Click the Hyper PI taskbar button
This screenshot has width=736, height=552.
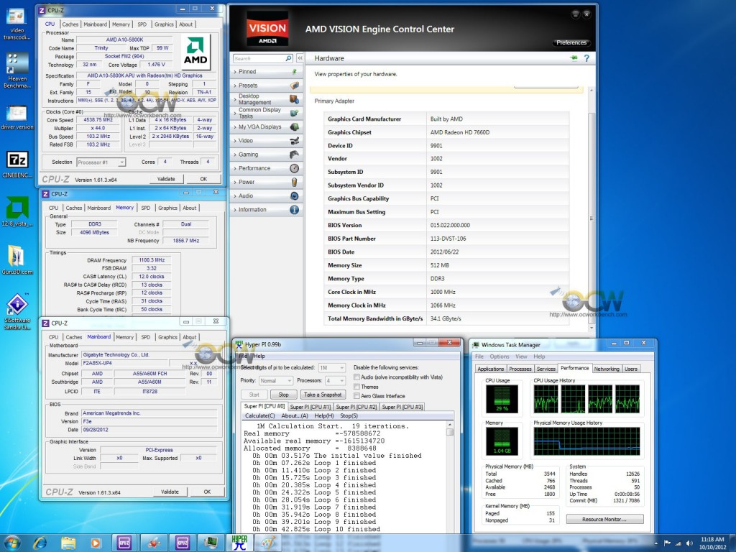click(x=239, y=543)
